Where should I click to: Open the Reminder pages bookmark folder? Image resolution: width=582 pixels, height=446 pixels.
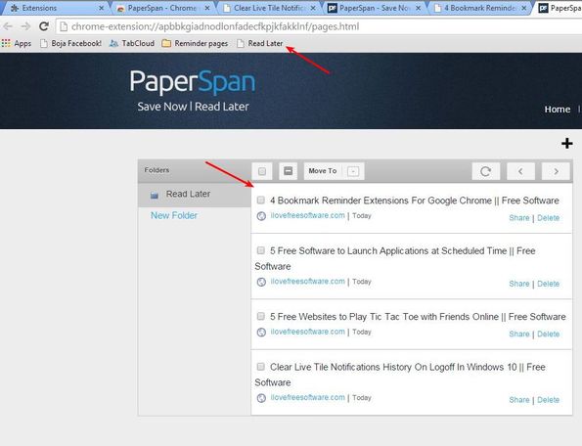click(x=195, y=43)
